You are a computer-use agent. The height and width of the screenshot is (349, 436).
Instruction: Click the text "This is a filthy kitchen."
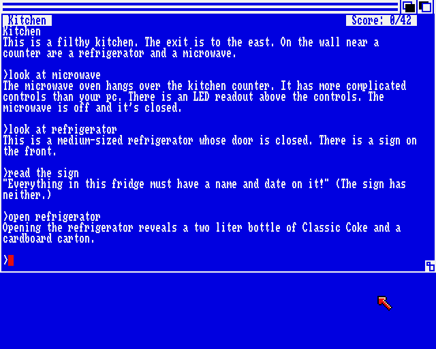(x=71, y=42)
